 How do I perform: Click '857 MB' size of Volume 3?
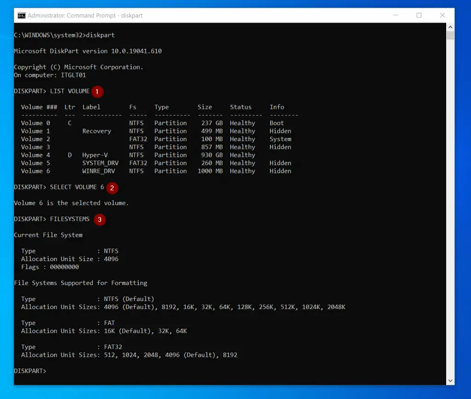point(212,147)
